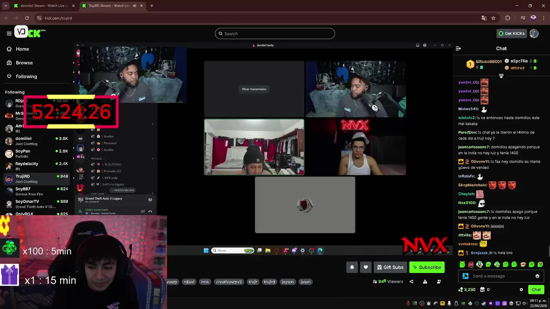
Task: Open the Kick user profile avatar
Action: [534, 33]
